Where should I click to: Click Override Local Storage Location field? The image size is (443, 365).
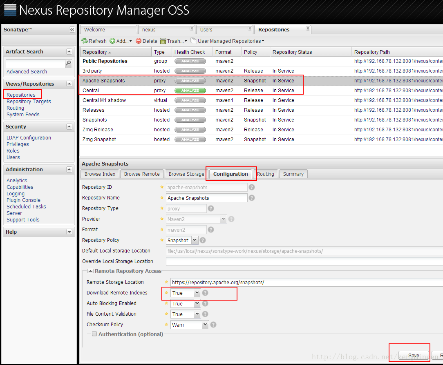[x=304, y=261]
